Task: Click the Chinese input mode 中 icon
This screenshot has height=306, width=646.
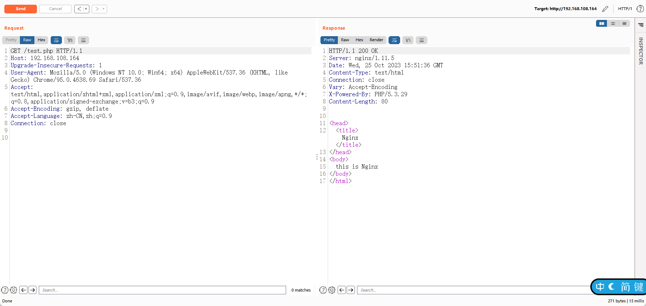Action: (600, 287)
